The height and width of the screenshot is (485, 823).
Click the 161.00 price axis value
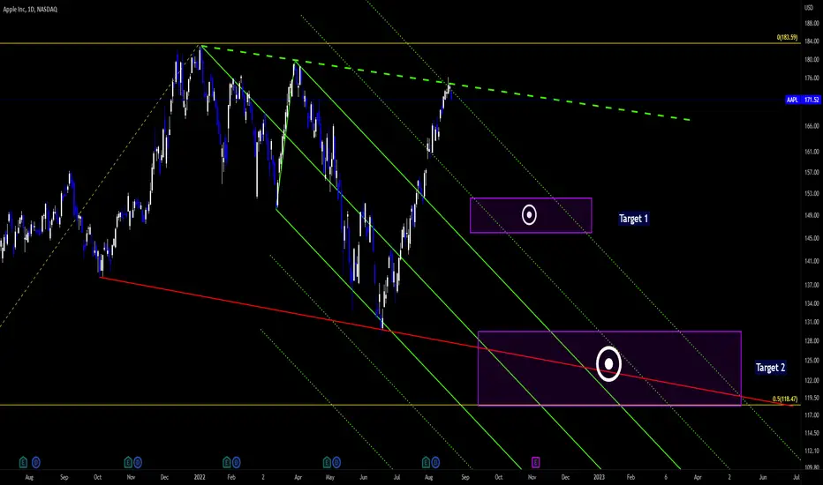pos(812,152)
